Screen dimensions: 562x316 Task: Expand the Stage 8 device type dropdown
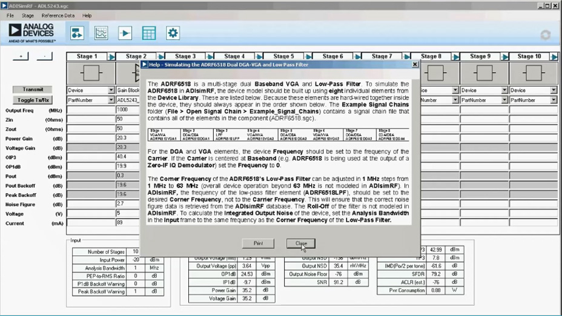[x=455, y=90]
